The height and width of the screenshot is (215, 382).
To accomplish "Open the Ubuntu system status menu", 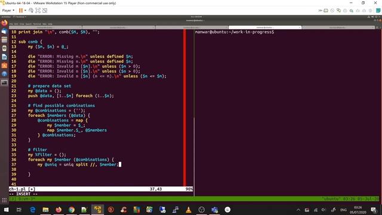I will [x=374, y=17].
